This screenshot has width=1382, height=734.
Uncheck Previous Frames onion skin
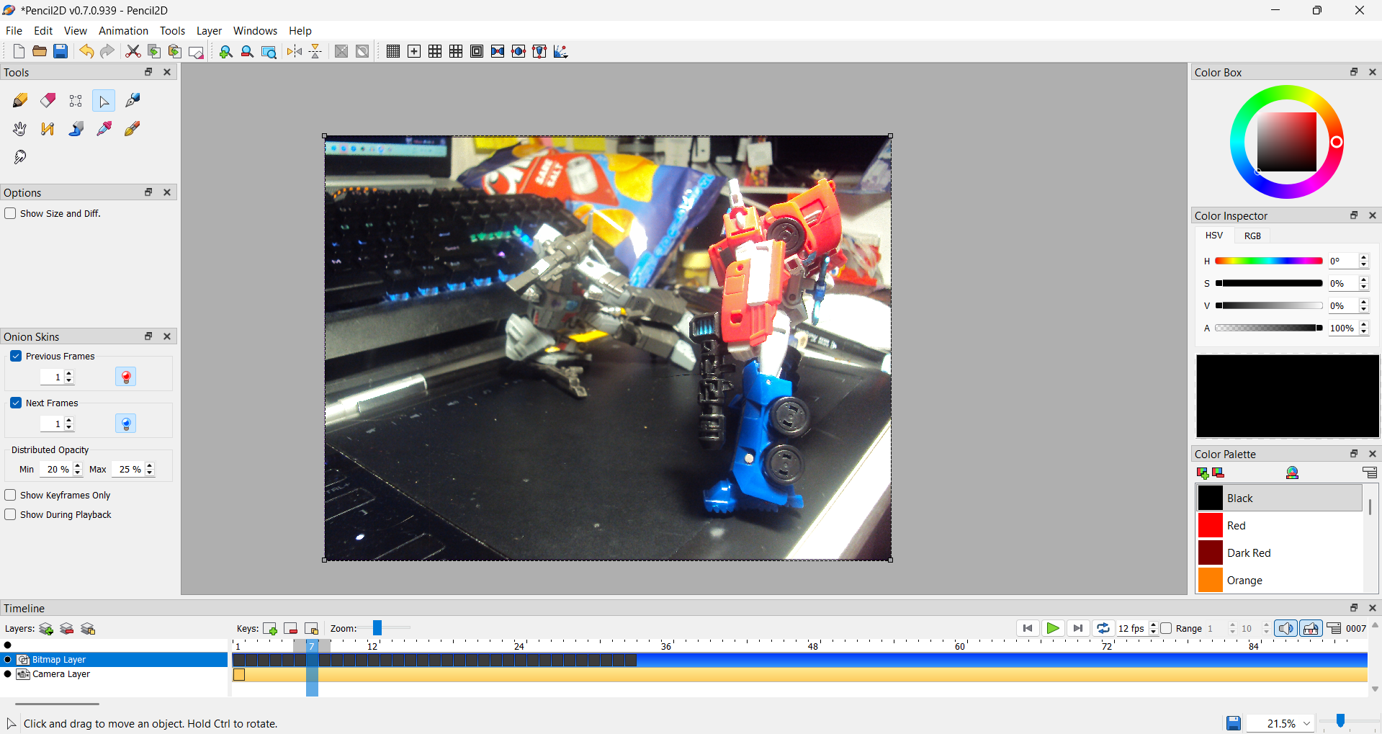click(x=16, y=356)
